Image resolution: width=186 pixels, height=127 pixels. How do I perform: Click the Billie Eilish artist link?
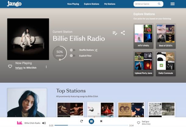point(31,68)
